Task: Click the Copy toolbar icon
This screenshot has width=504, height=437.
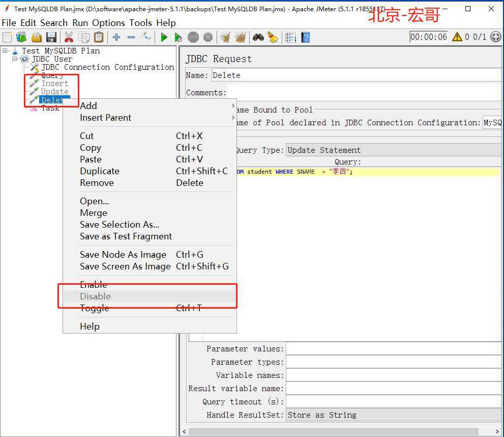Action: 84,37
